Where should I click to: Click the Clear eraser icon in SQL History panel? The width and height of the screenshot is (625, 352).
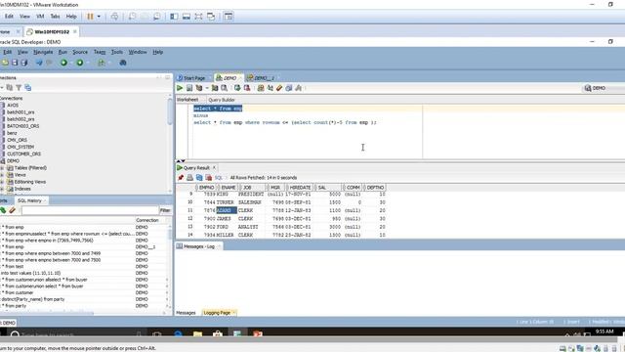[x=13, y=210]
